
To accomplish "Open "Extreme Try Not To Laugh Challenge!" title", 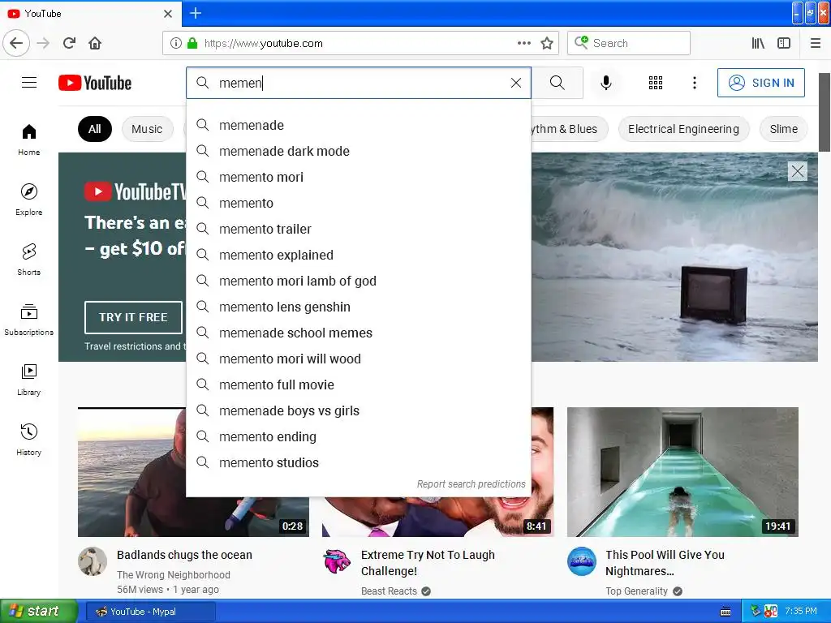I will 428,563.
